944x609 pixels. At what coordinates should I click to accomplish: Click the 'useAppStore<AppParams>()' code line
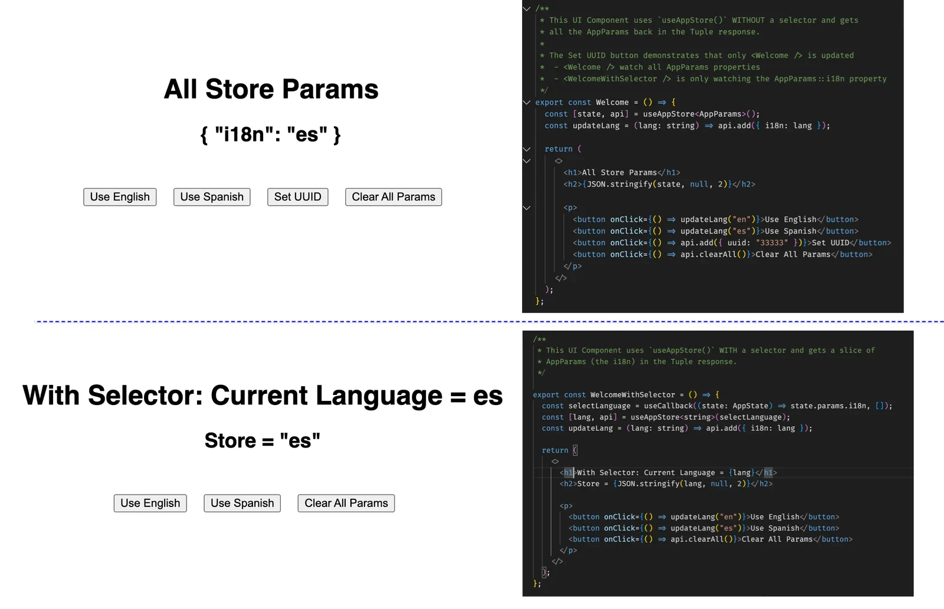point(652,114)
